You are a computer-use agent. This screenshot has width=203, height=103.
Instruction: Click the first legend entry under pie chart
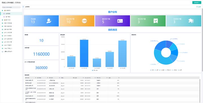tap(152, 70)
